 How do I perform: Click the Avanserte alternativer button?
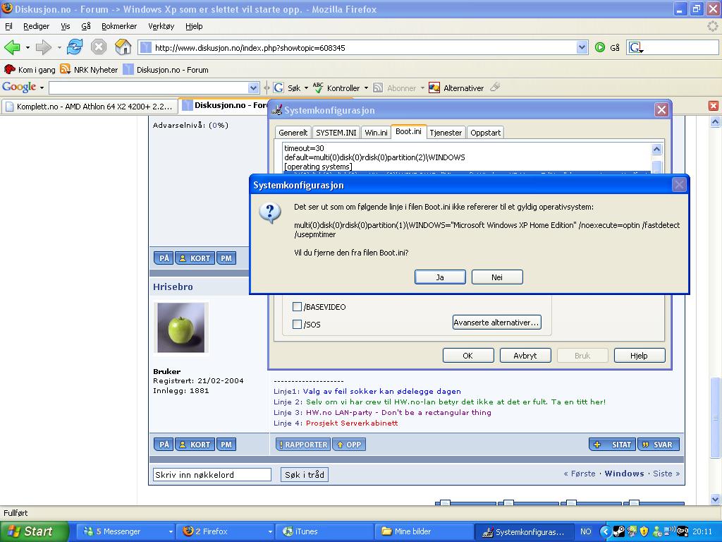[496, 322]
